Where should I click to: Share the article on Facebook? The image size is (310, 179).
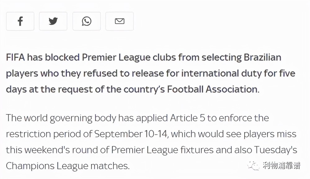pos(20,21)
